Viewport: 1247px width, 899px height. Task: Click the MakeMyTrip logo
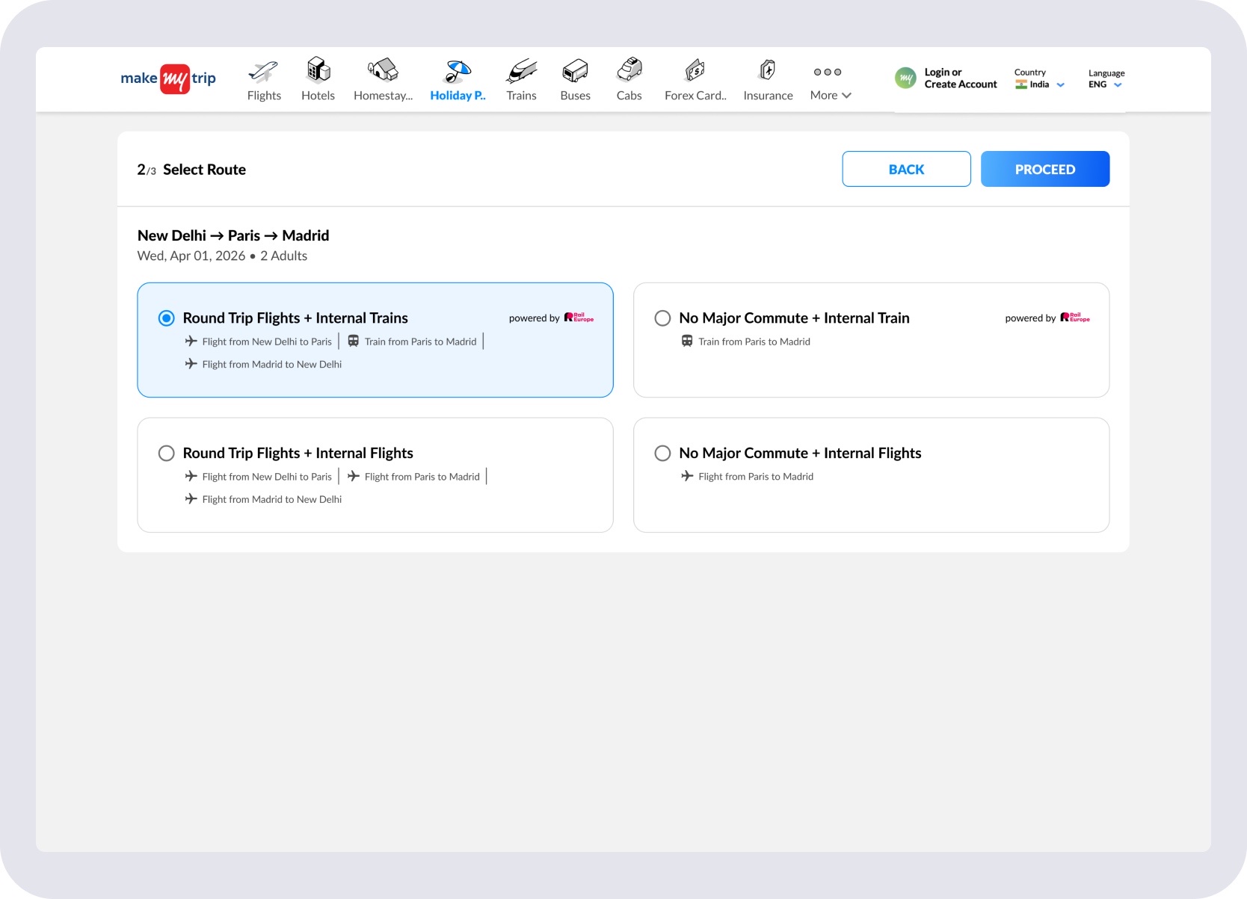(168, 78)
